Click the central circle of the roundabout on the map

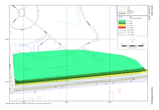pyautogui.click(x=22, y=12)
